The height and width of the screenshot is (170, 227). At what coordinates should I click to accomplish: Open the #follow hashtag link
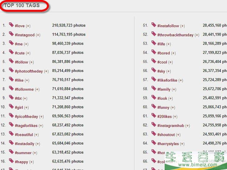[22, 62]
